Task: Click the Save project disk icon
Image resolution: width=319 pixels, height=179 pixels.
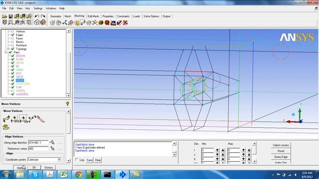Action: coord(10,16)
